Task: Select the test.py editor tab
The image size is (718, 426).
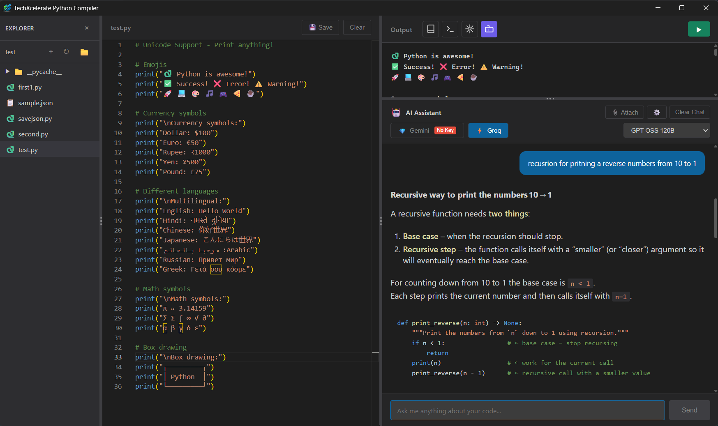Action: click(x=120, y=28)
